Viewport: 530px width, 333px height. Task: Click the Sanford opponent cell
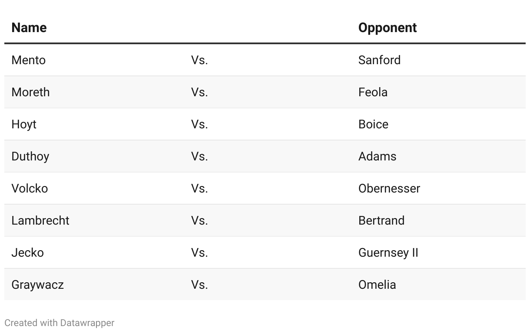(379, 60)
